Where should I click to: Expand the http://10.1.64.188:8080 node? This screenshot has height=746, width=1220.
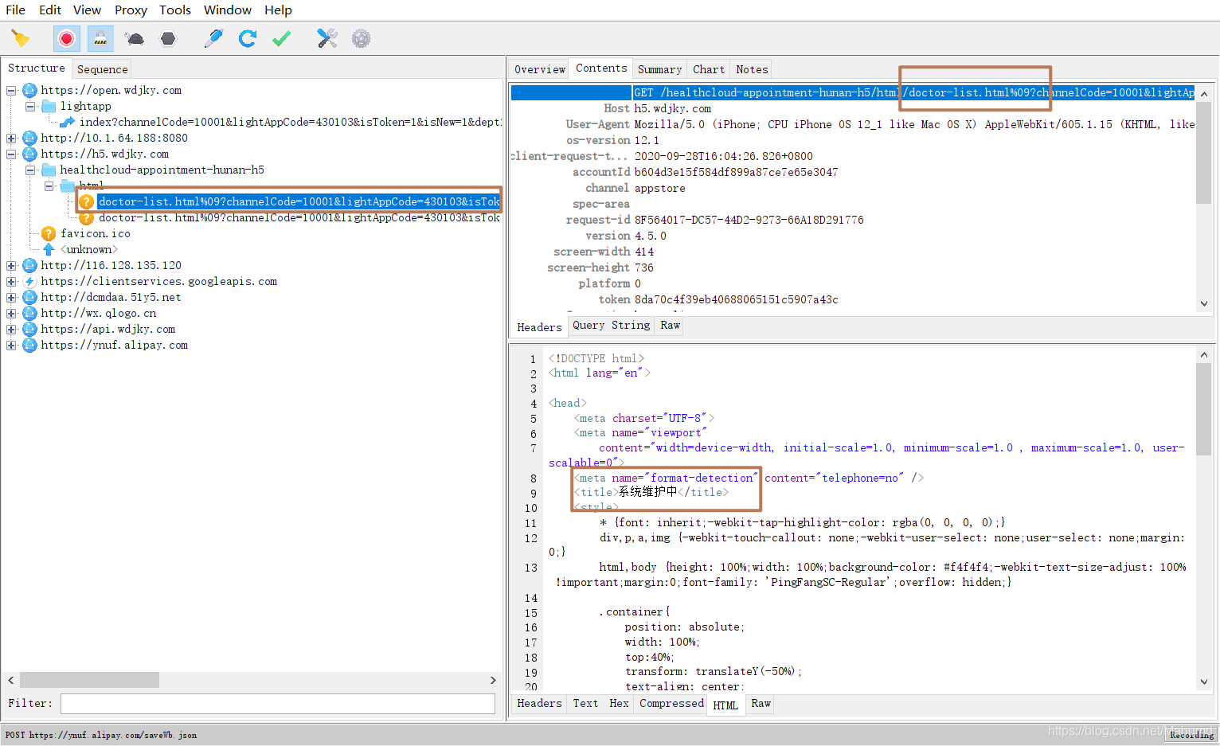[11, 138]
